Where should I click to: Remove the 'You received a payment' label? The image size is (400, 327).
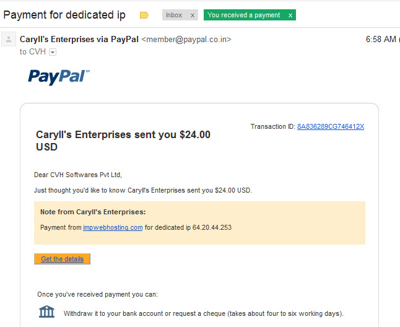(x=290, y=15)
